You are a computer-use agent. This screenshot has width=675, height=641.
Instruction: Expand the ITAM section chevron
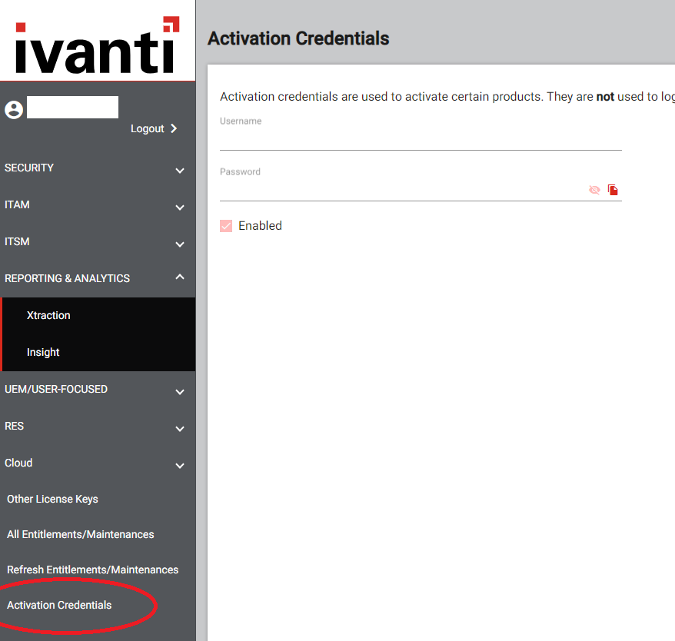tap(179, 207)
